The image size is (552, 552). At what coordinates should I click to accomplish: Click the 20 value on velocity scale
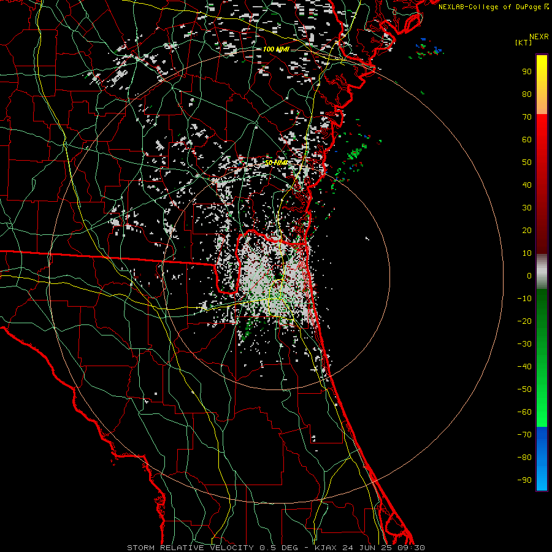[527, 230]
